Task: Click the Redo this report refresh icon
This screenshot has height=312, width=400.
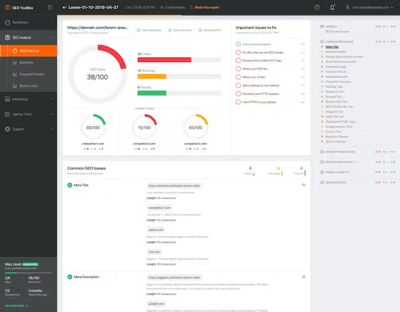Action: (x=191, y=7)
